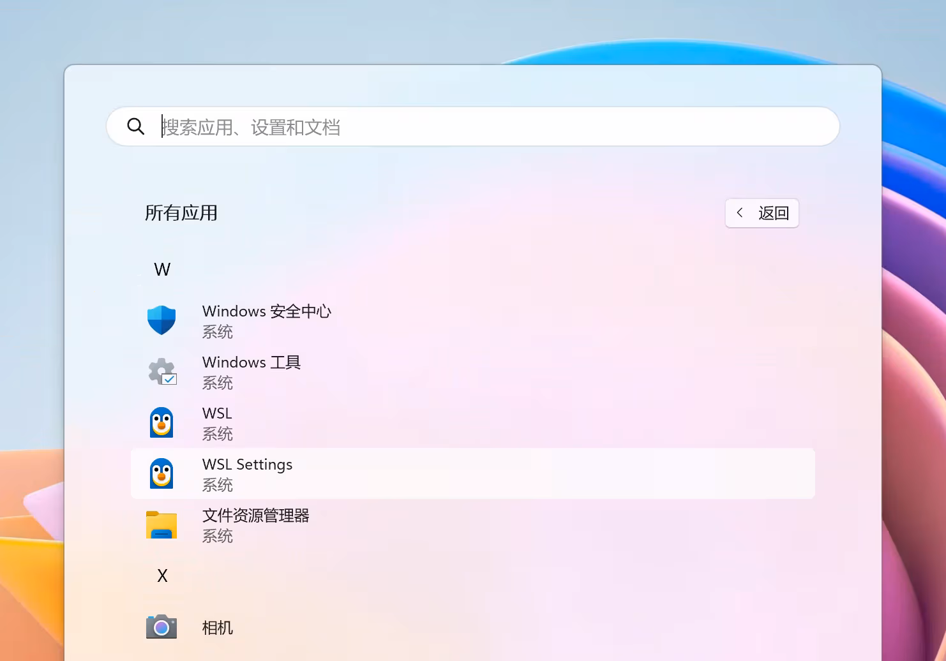This screenshot has width=946, height=661.
Task: Launch Windows 工具 gear icon
Action: click(162, 371)
